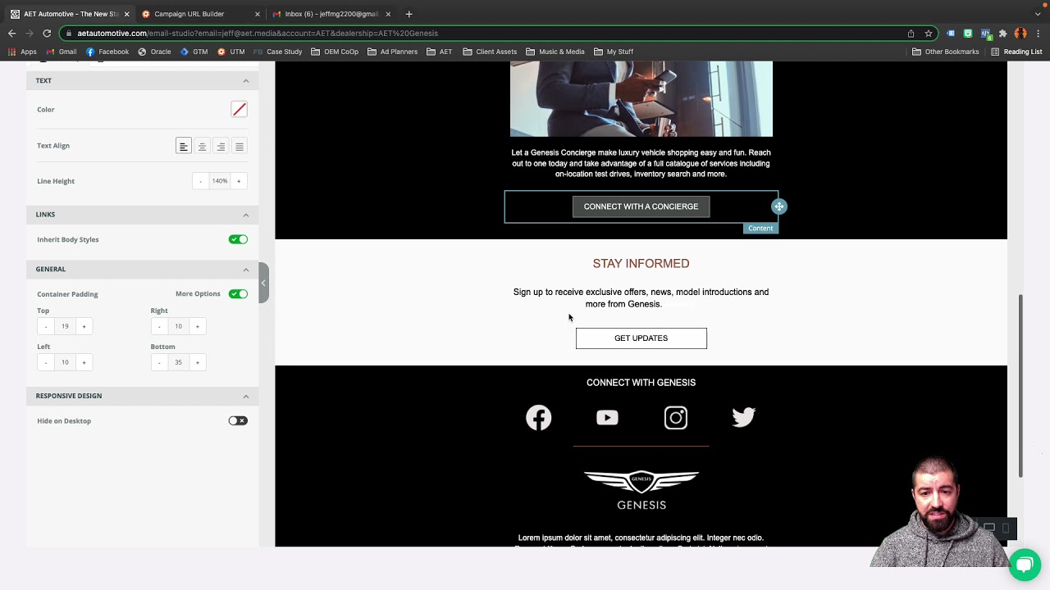Open the Chrome profile avatar
The image size is (1050, 590).
tap(1020, 34)
